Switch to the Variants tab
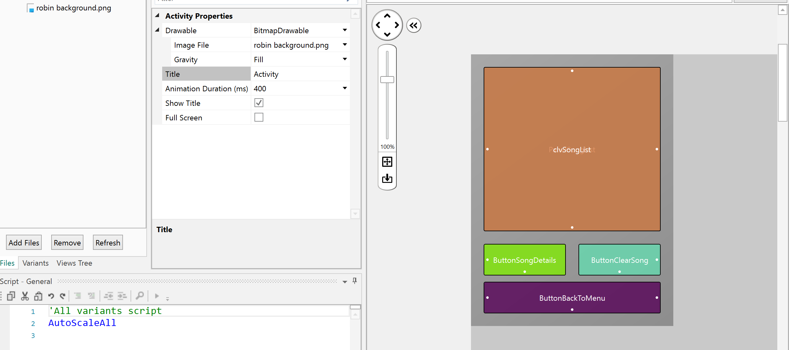Viewport: 789px width, 350px height. click(x=35, y=263)
